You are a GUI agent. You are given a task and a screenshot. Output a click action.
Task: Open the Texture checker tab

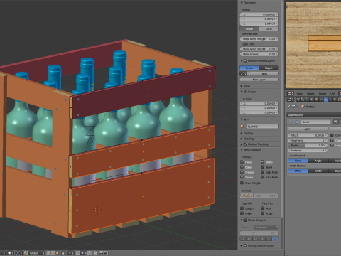click(339, 100)
